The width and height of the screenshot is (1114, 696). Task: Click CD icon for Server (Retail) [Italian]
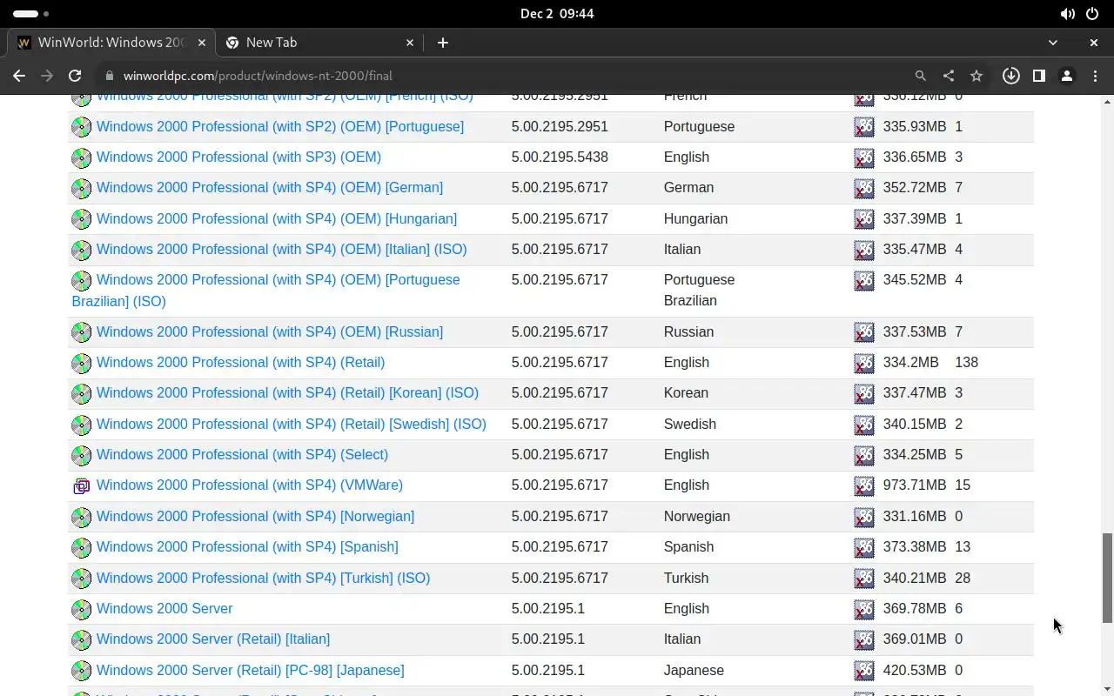[x=81, y=639]
